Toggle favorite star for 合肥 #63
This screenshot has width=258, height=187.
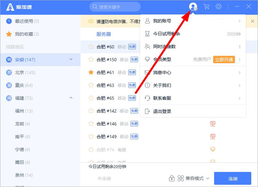coord(91,85)
